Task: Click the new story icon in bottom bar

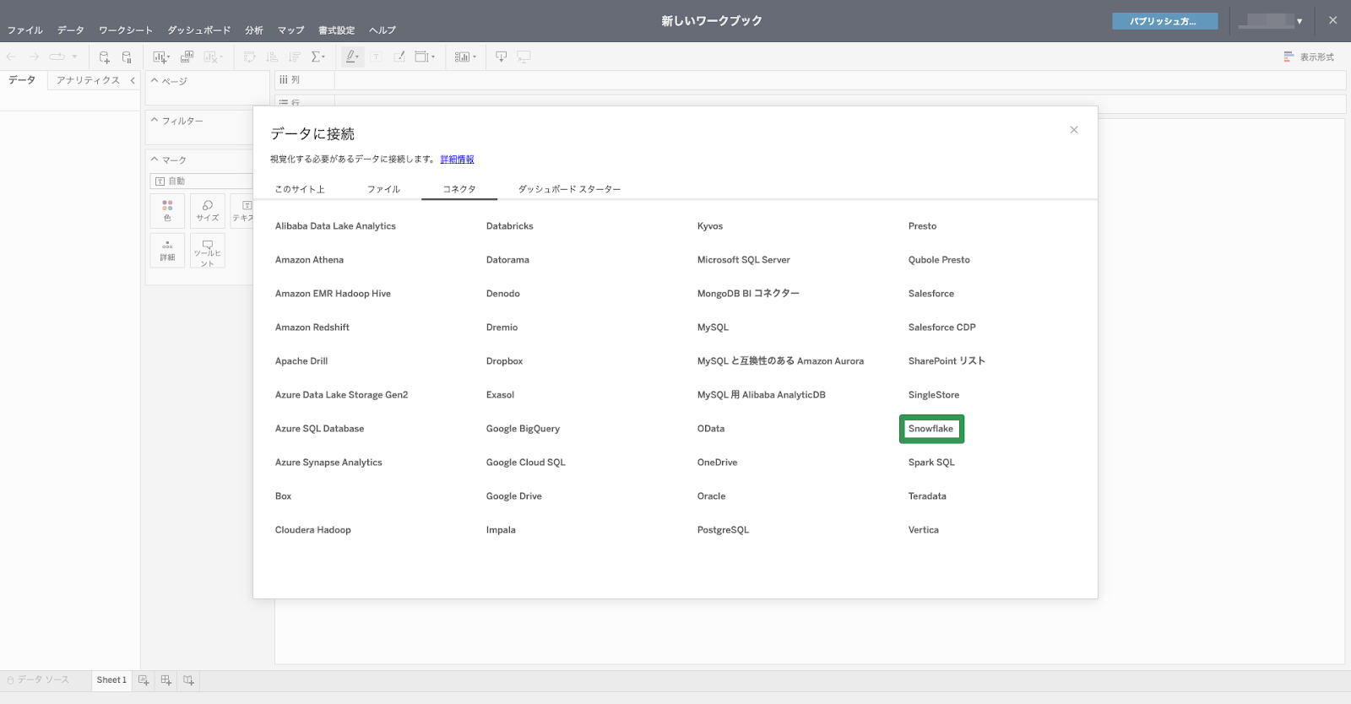Action: tap(188, 680)
